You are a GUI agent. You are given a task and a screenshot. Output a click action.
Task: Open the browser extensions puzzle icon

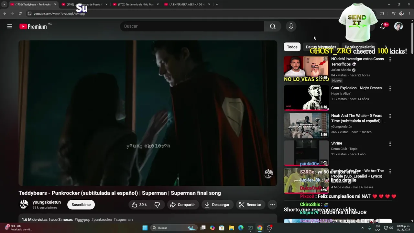click(x=382, y=14)
